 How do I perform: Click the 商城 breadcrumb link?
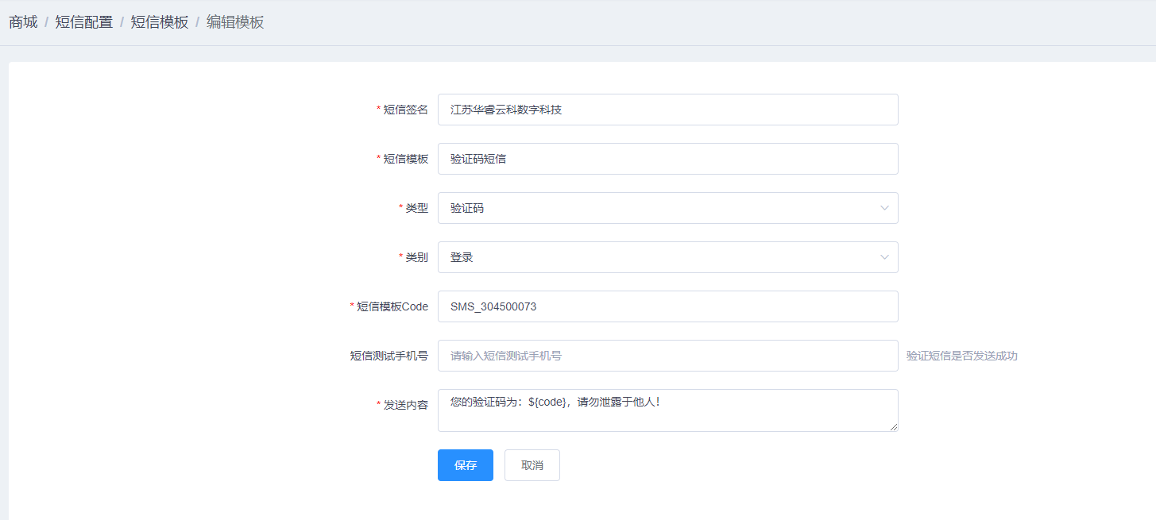pos(23,22)
